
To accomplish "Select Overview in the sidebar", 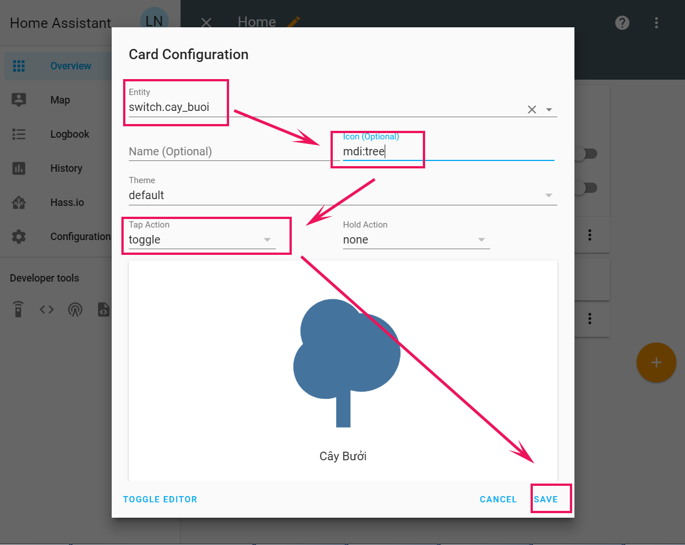I will (x=70, y=66).
